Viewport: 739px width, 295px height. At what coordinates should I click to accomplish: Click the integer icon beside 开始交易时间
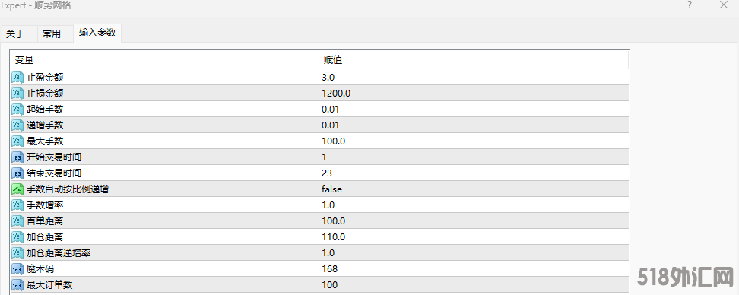(x=17, y=157)
